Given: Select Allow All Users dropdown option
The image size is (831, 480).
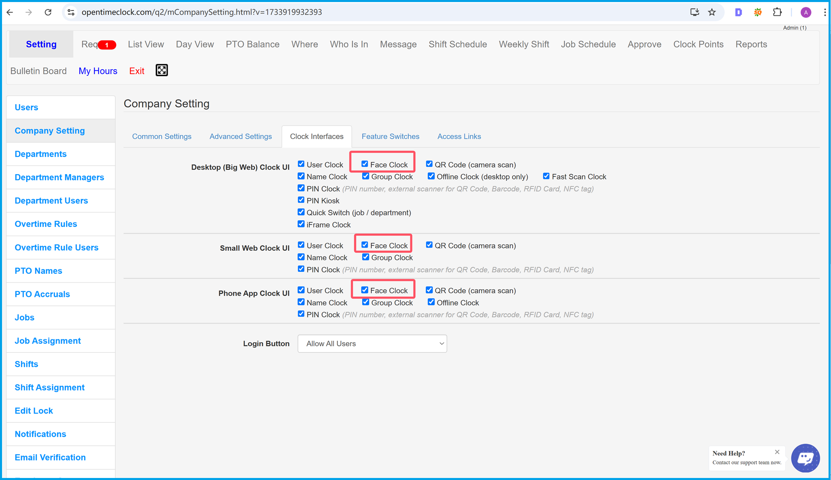Looking at the screenshot, I should [x=372, y=343].
